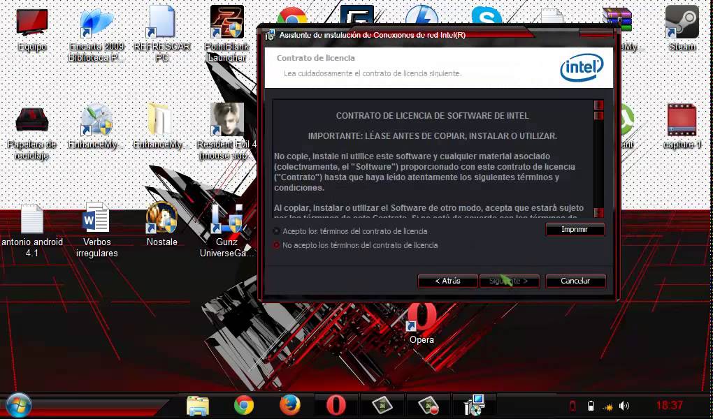Select the Nostale game shortcut

point(162,226)
